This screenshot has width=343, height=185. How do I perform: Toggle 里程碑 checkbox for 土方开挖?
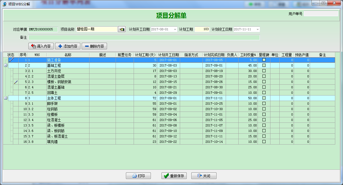point(264,71)
